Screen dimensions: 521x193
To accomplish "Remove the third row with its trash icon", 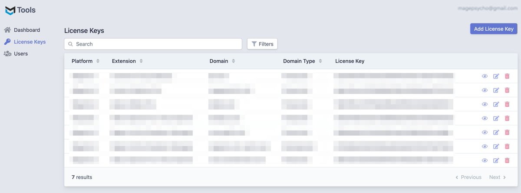I will pyautogui.click(x=507, y=105).
